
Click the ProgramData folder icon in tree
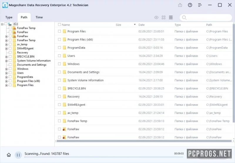[14, 77]
